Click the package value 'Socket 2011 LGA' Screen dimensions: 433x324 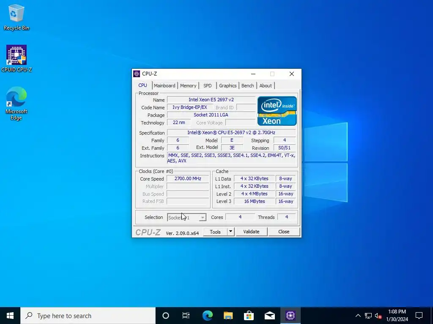[x=211, y=115]
